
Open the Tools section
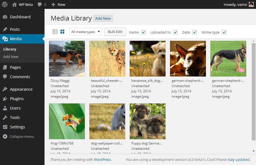15,117
